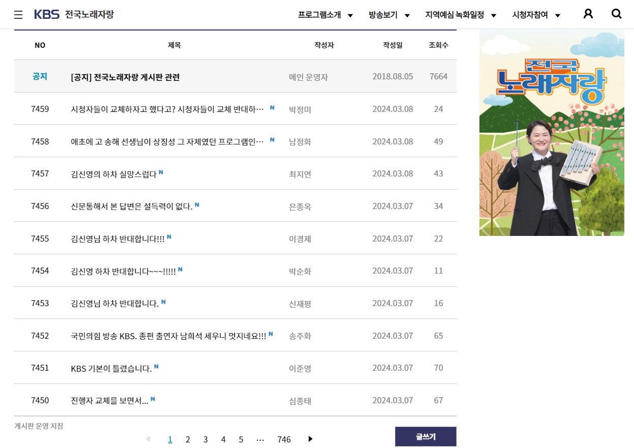
Task: Click the ellipsis in the pagination bar
Action: click(x=260, y=439)
